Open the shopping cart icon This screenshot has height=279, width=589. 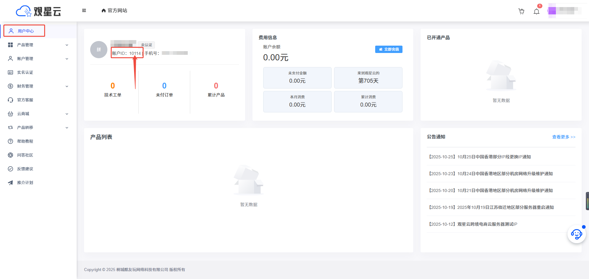521,11
